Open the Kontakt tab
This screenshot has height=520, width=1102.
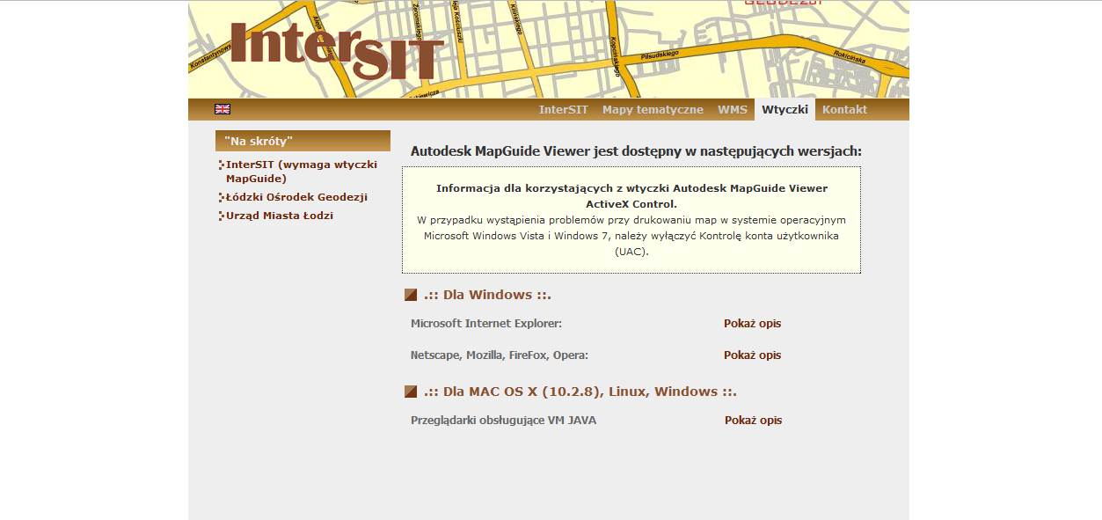(844, 110)
